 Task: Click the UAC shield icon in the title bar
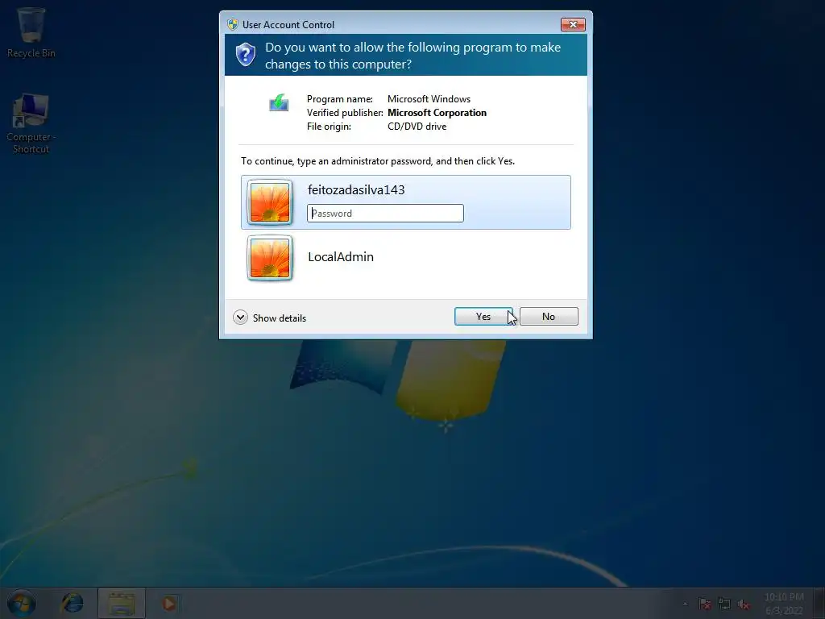(233, 25)
